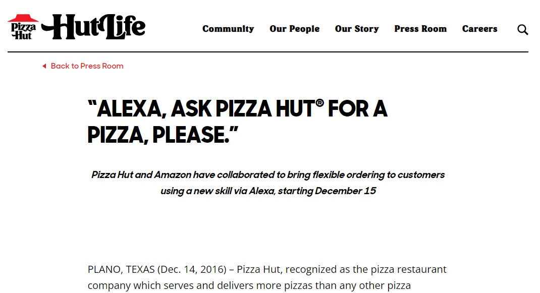Click the 'PIZZA, PLEASE.' headline line
Screen dimensions: 540x293
click(163, 135)
